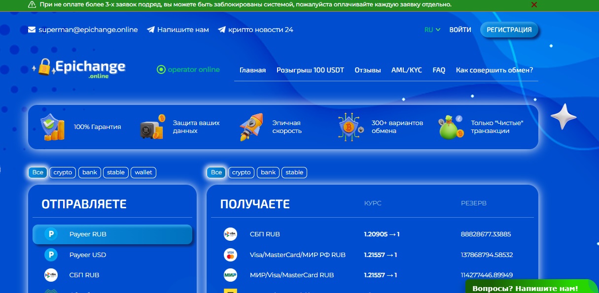The image size is (599, 293).
Task: Select Visa/MasterCard/МИР РФ RUB to receive
Action: [x=372, y=255]
